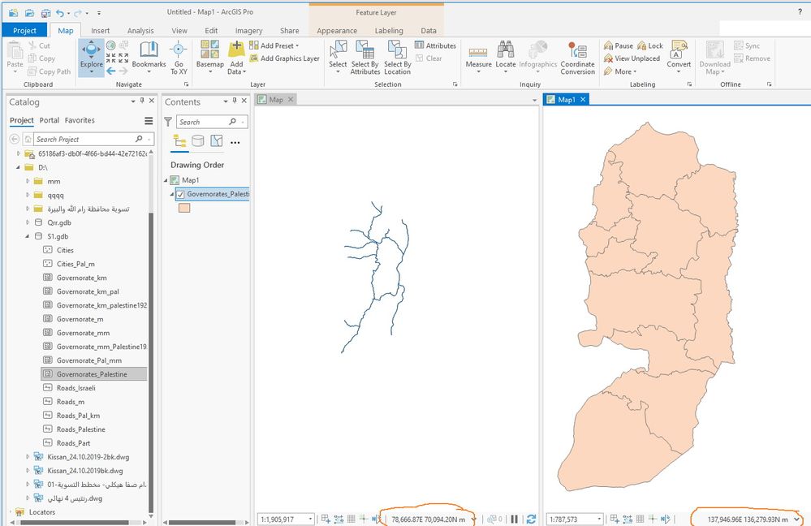Select Roads_Israeli feature class
Image resolution: width=811 pixels, height=526 pixels.
click(76, 388)
